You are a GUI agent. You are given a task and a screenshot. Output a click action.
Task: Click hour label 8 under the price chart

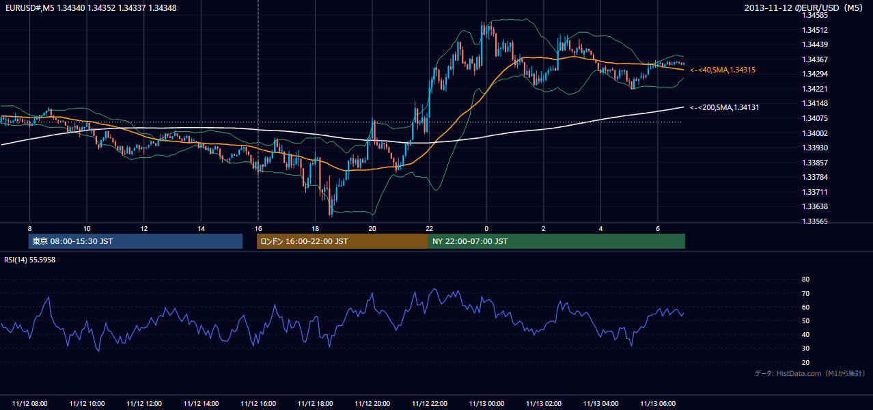tap(29, 228)
